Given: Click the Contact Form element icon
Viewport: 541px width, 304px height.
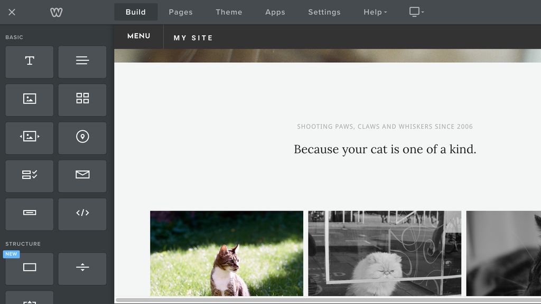Looking at the screenshot, I should [29, 176].
